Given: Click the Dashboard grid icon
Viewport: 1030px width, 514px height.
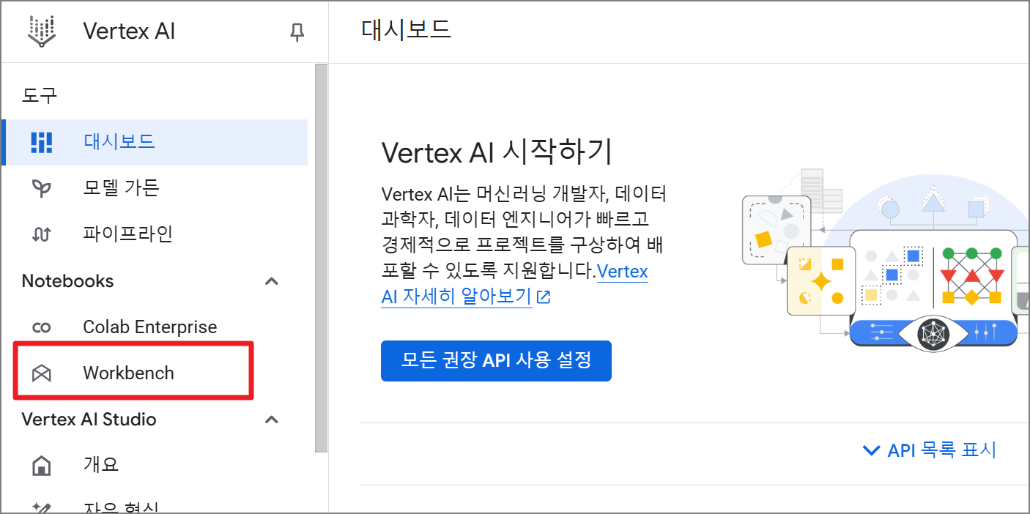Looking at the screenshot, I should point(42,142).
